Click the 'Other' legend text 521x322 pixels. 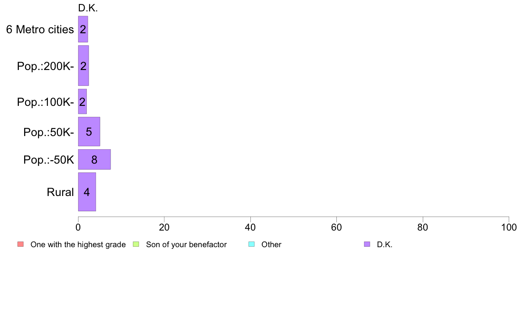pyautogui.click(x=271, y=245)
